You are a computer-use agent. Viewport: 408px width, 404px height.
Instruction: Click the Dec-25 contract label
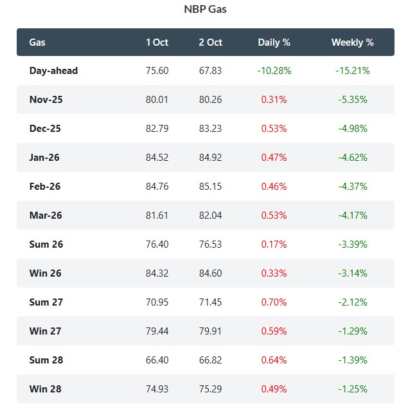click(x=45, y=129)
